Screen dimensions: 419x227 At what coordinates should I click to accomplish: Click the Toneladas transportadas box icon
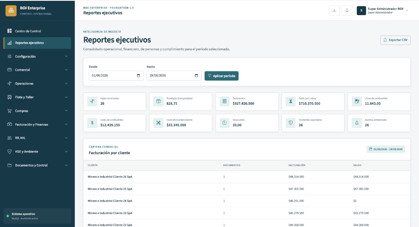pos(158,101)
